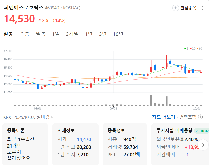The height and width of the screenshot is (165, 213).
Task: Select the 3개월 chart period
Action: click(x=72, y=34)
